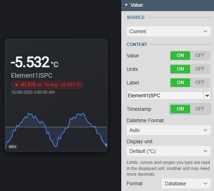Open the Current source dropdown

coord(168,31)
